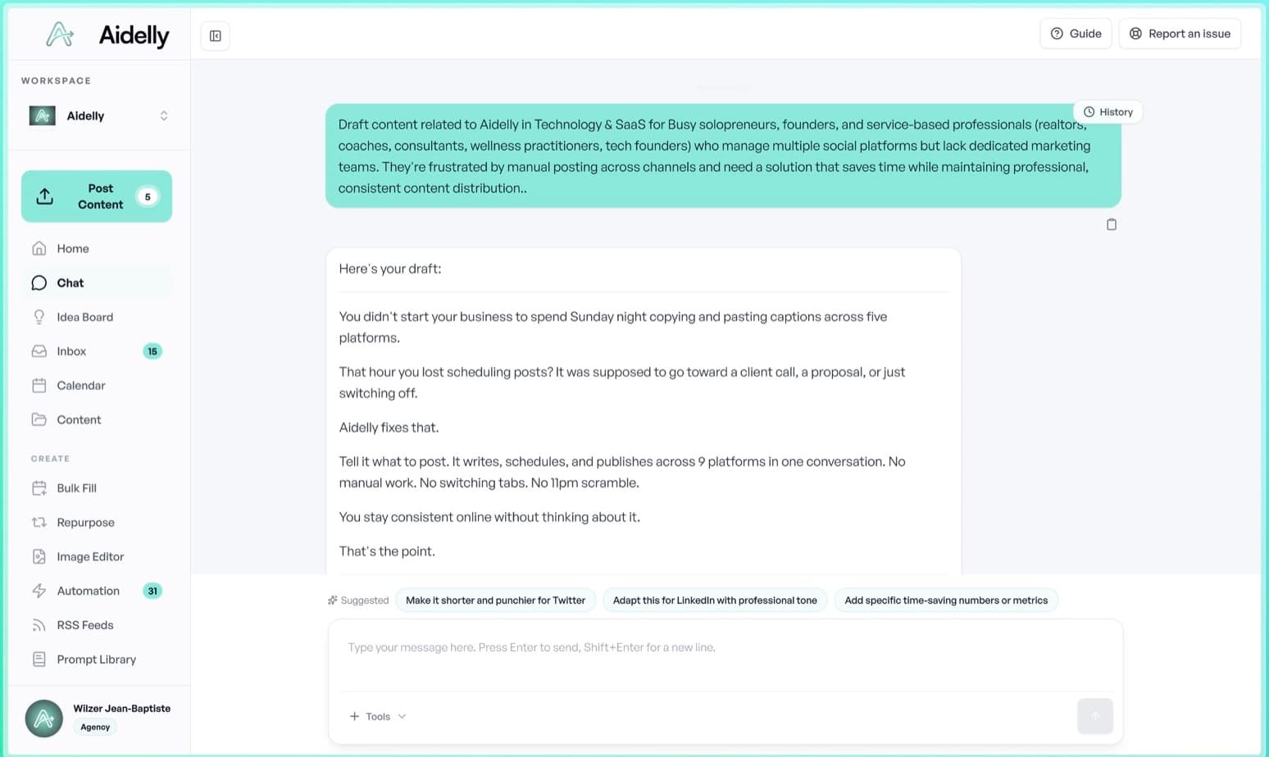Screen dimensions: 1269x757
Task: Click the WORKSPACE section label
Action: (56, 80)
